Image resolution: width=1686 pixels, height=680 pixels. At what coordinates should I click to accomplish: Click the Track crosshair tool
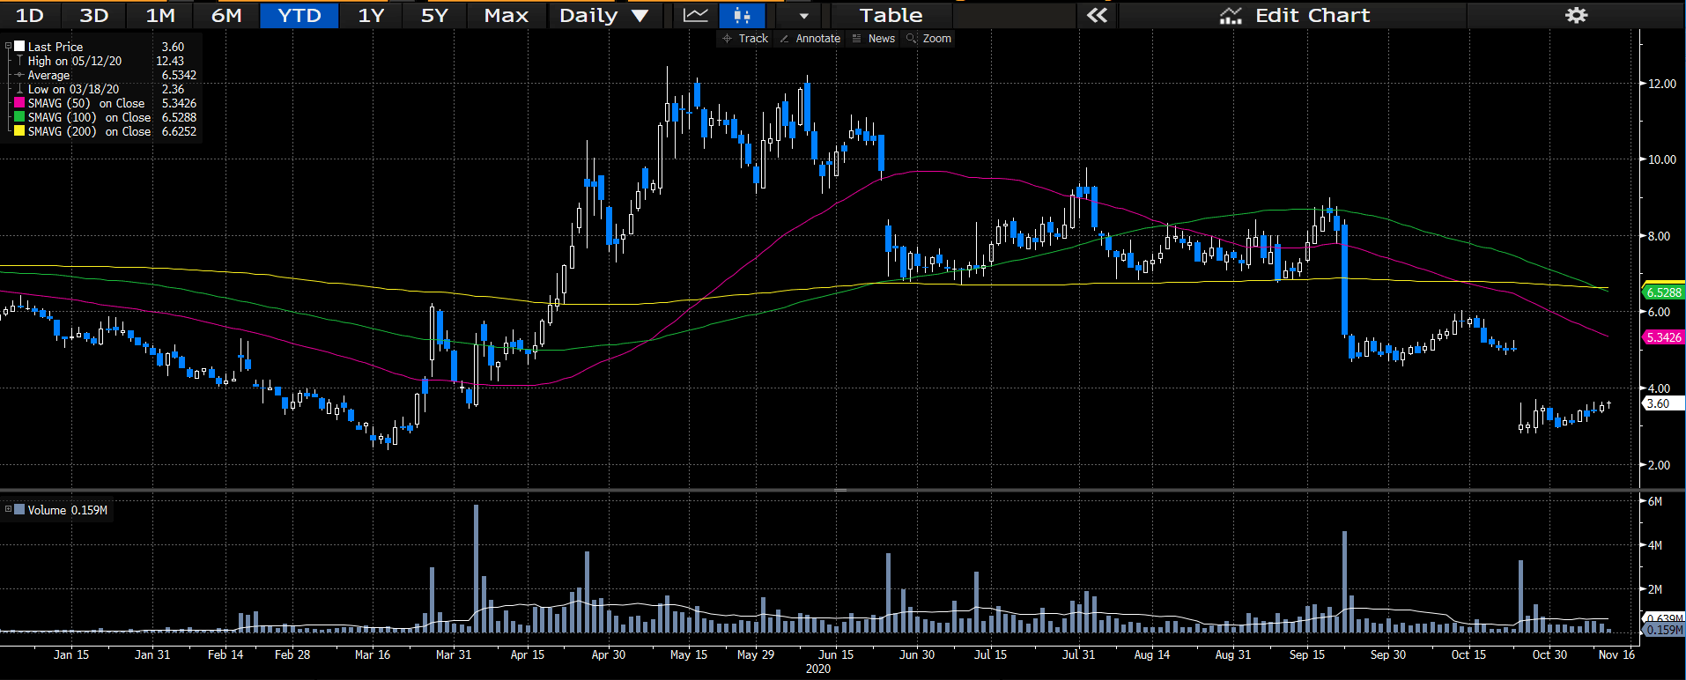coord(745,38)
